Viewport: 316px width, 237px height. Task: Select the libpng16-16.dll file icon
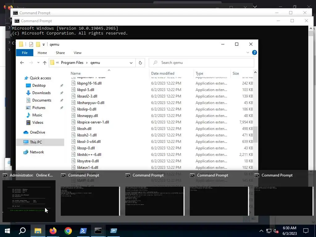tap(73, 83)
